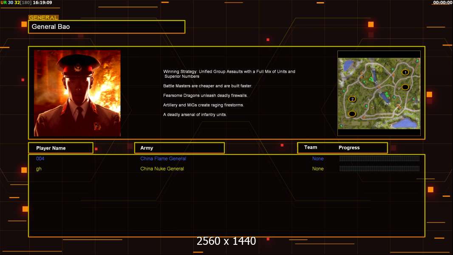Click the Winning Strategy description text
The image size is (453, 255).
(x=229, y=74)
